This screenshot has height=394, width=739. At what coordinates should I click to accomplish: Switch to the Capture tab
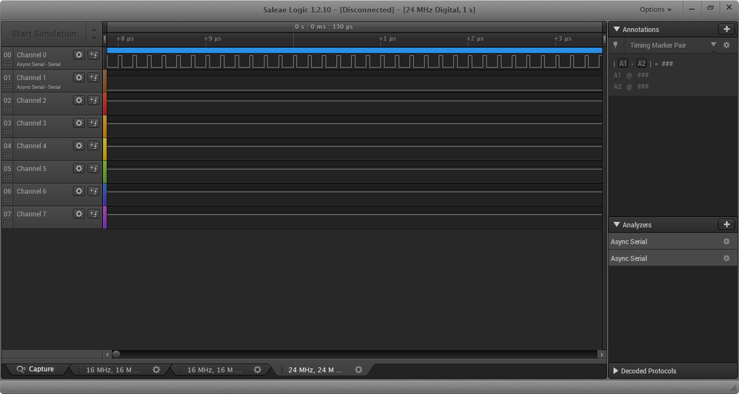click(x=36, y=370)
